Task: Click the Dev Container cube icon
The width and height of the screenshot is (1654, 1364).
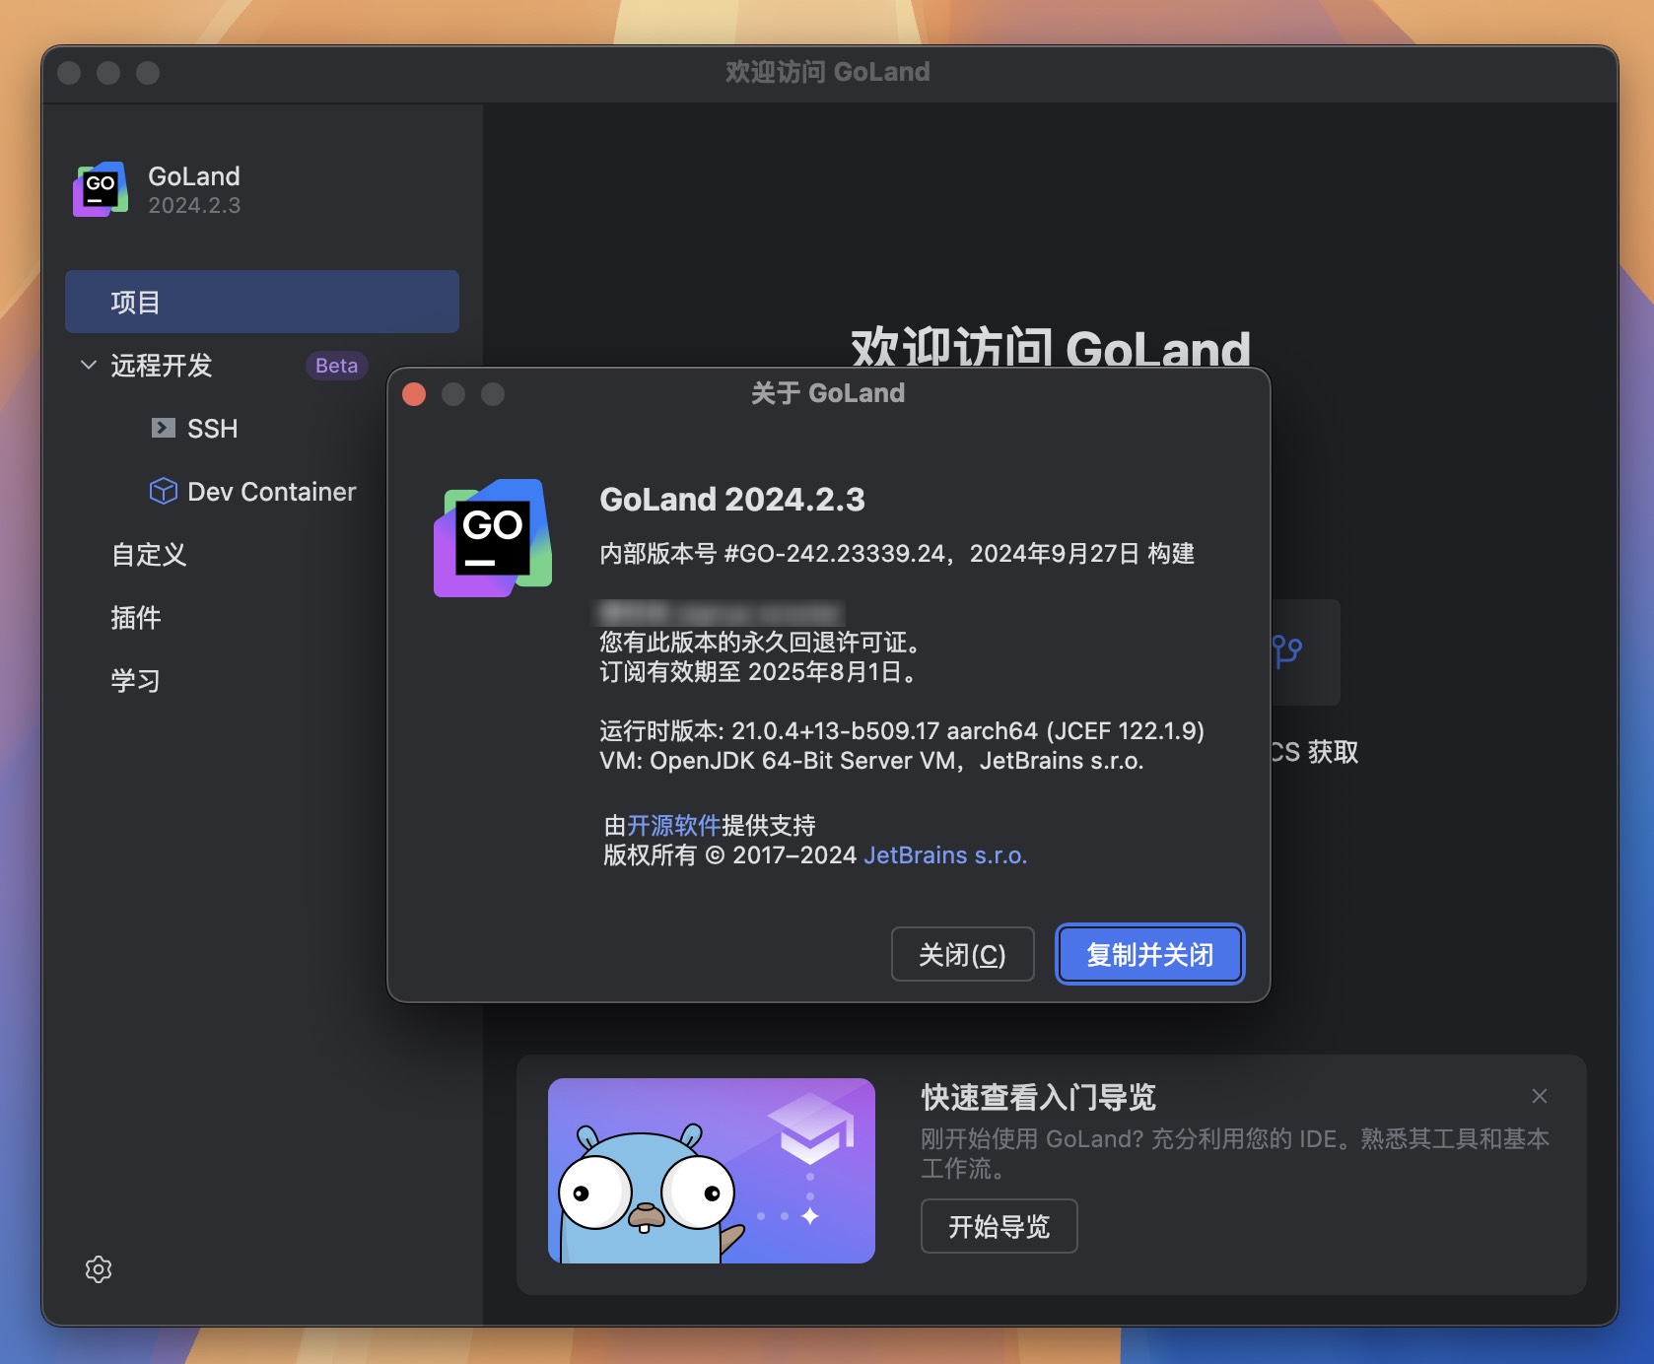Action: [163, 491]
